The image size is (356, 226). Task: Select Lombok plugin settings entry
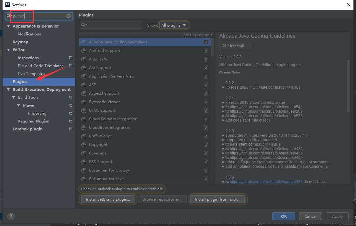tap(27, 129)
